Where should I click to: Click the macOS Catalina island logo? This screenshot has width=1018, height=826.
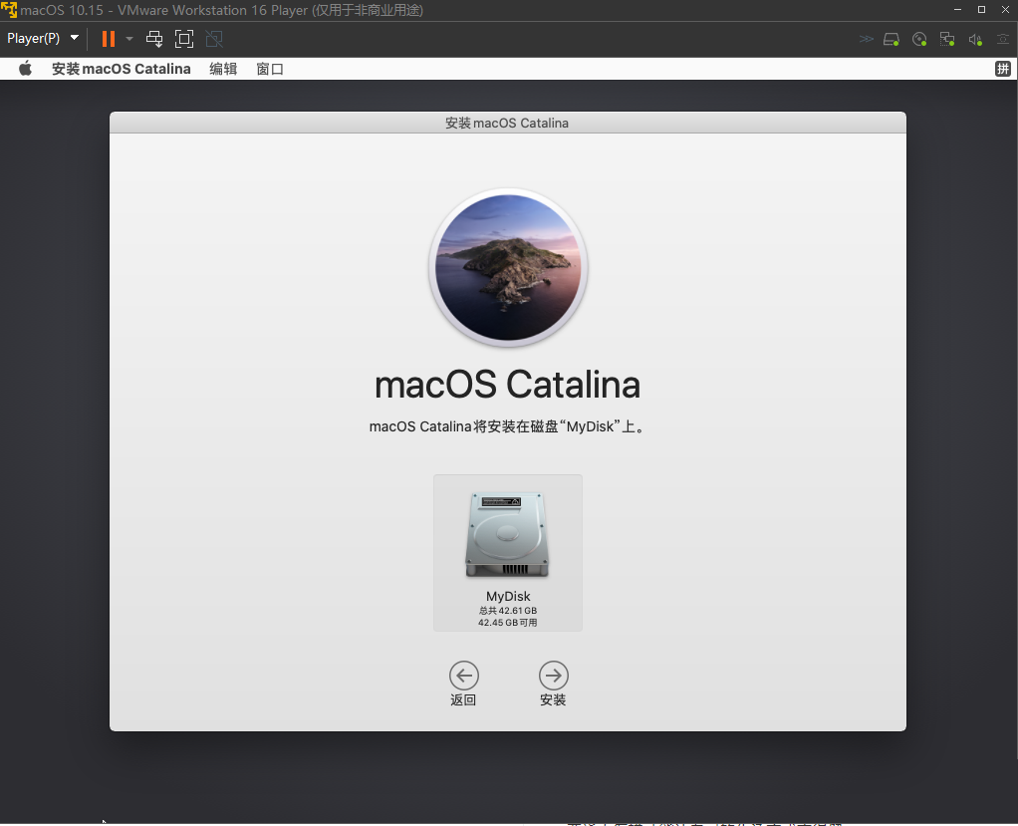508,268
